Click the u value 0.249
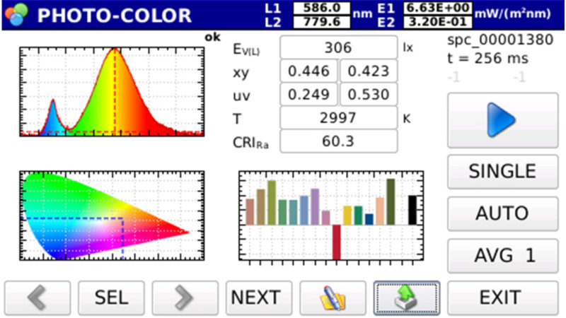The width and height of the screenshot is (566, 318). 308,95
